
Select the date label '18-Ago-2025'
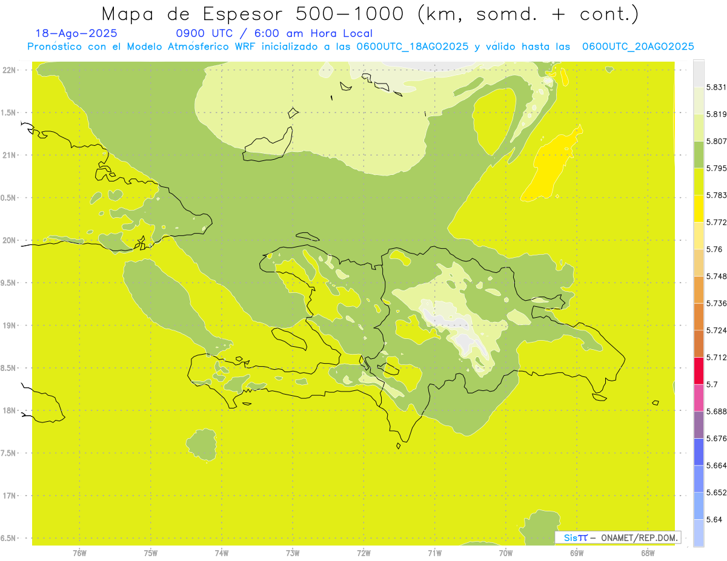(x=76, y=34)
